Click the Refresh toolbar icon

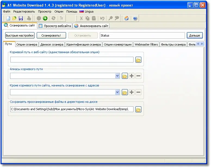tap(53, 18)
